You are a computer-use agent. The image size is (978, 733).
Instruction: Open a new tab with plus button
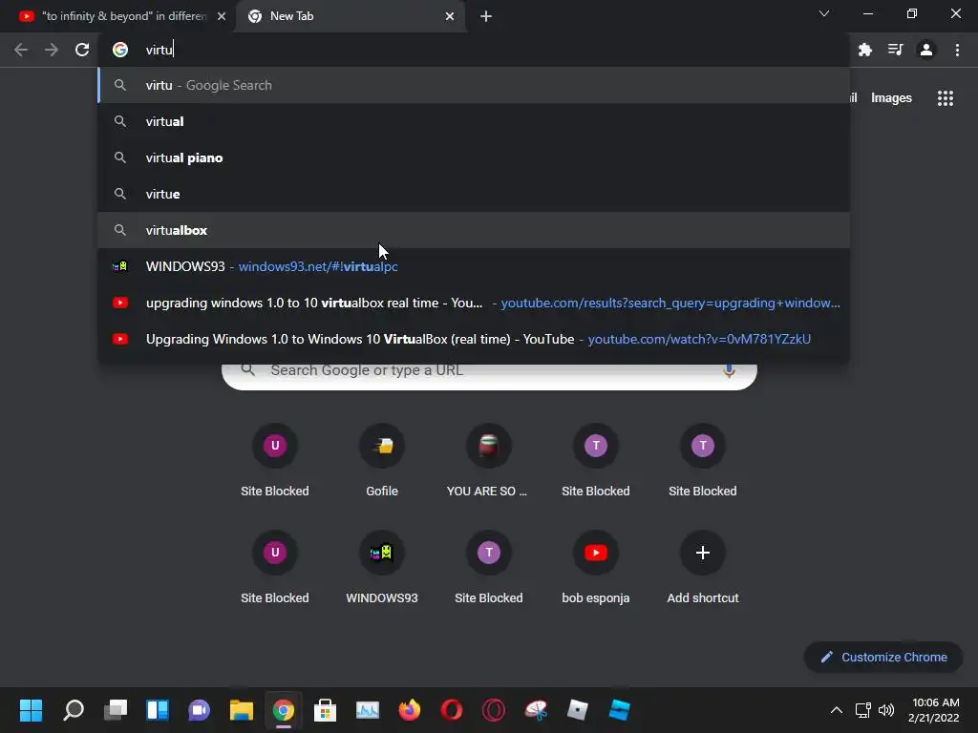coord(486,16)
